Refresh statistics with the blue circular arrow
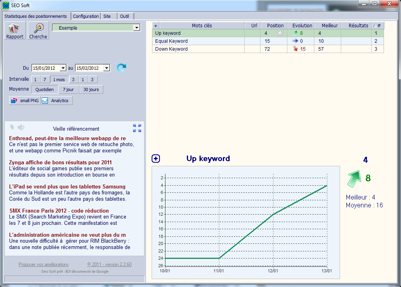This screenshot has width=401, height=287. [121, 68]
